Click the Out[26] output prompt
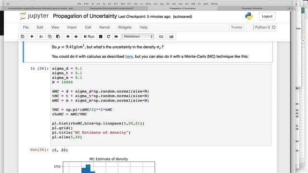The height and width of the screenshot is (173, 308). (x=39, y=149)
